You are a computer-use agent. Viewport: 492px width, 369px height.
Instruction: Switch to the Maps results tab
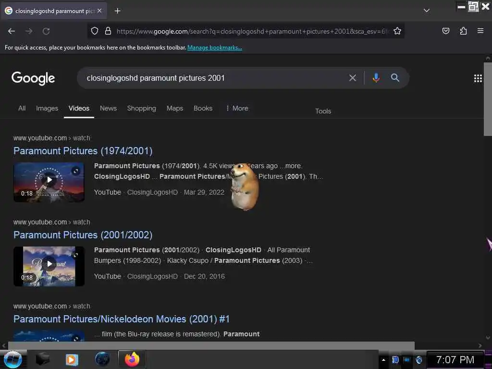point(175,108)
